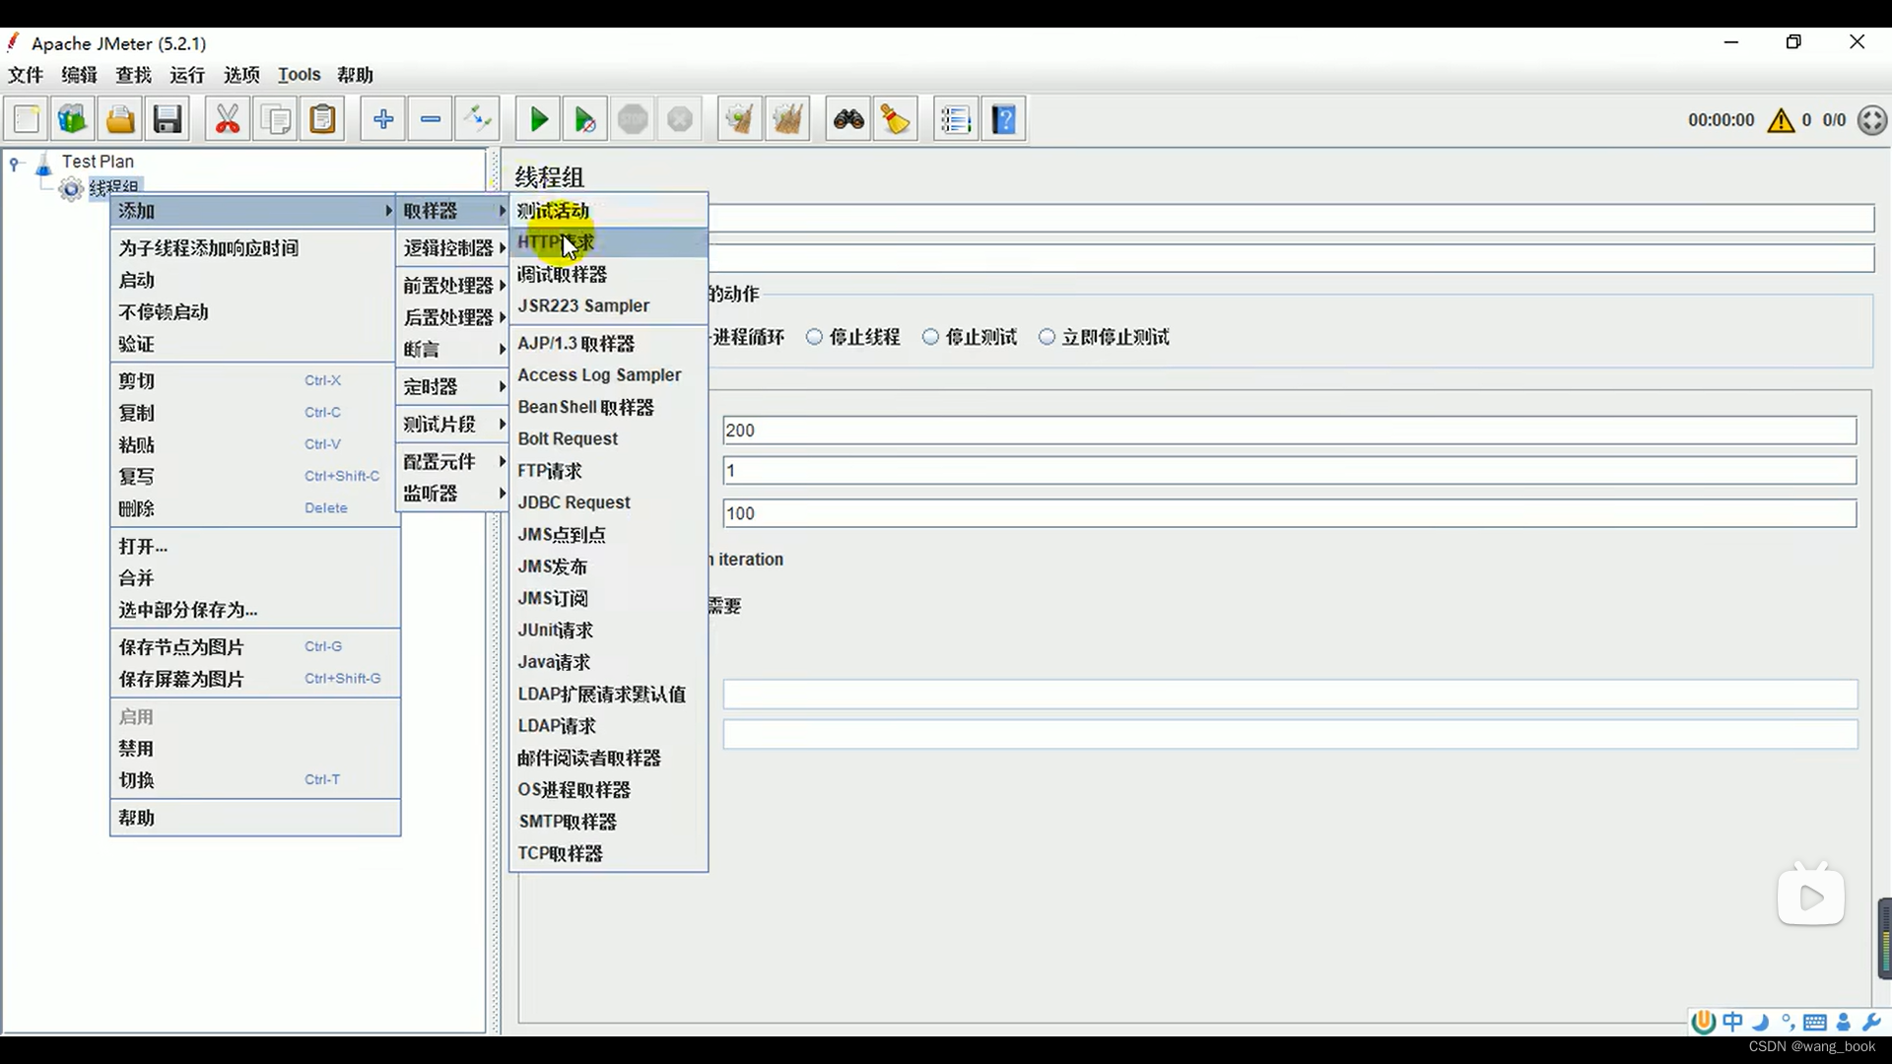Viewport: 1892px width, 1064px height.
Task: Select the 立即停止测试 radio button
Action: (1047, 337)
